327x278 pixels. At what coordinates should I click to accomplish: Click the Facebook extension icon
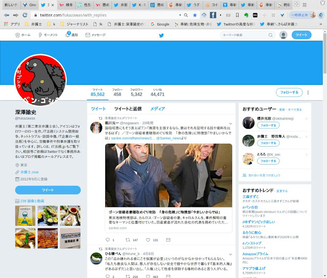tap(213, 15)
